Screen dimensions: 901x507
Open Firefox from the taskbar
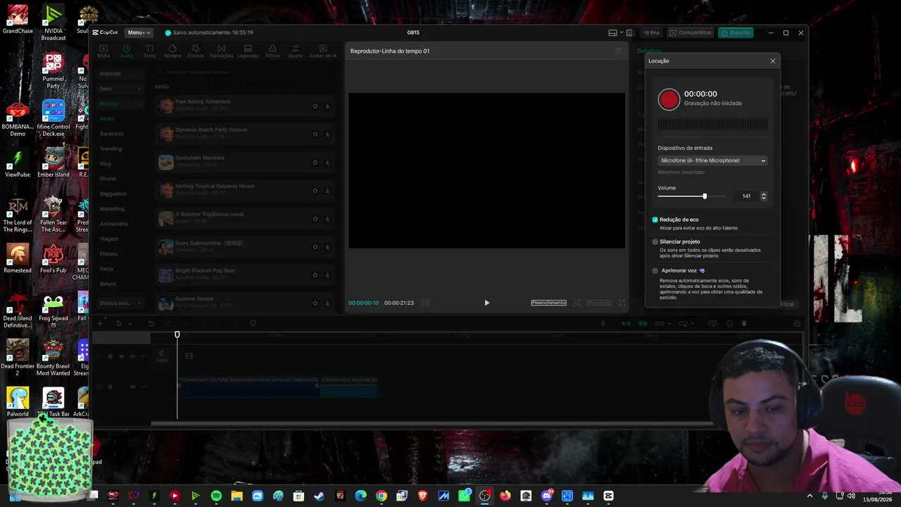[x=505, y=496]
